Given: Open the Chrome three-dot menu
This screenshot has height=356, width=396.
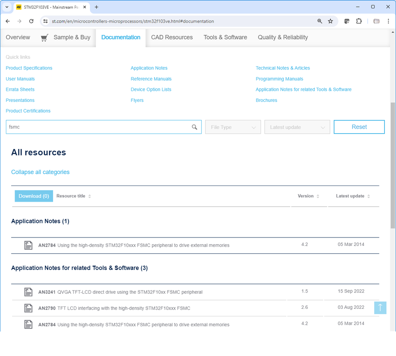Looking at the screenshot, I should point(388,21).
